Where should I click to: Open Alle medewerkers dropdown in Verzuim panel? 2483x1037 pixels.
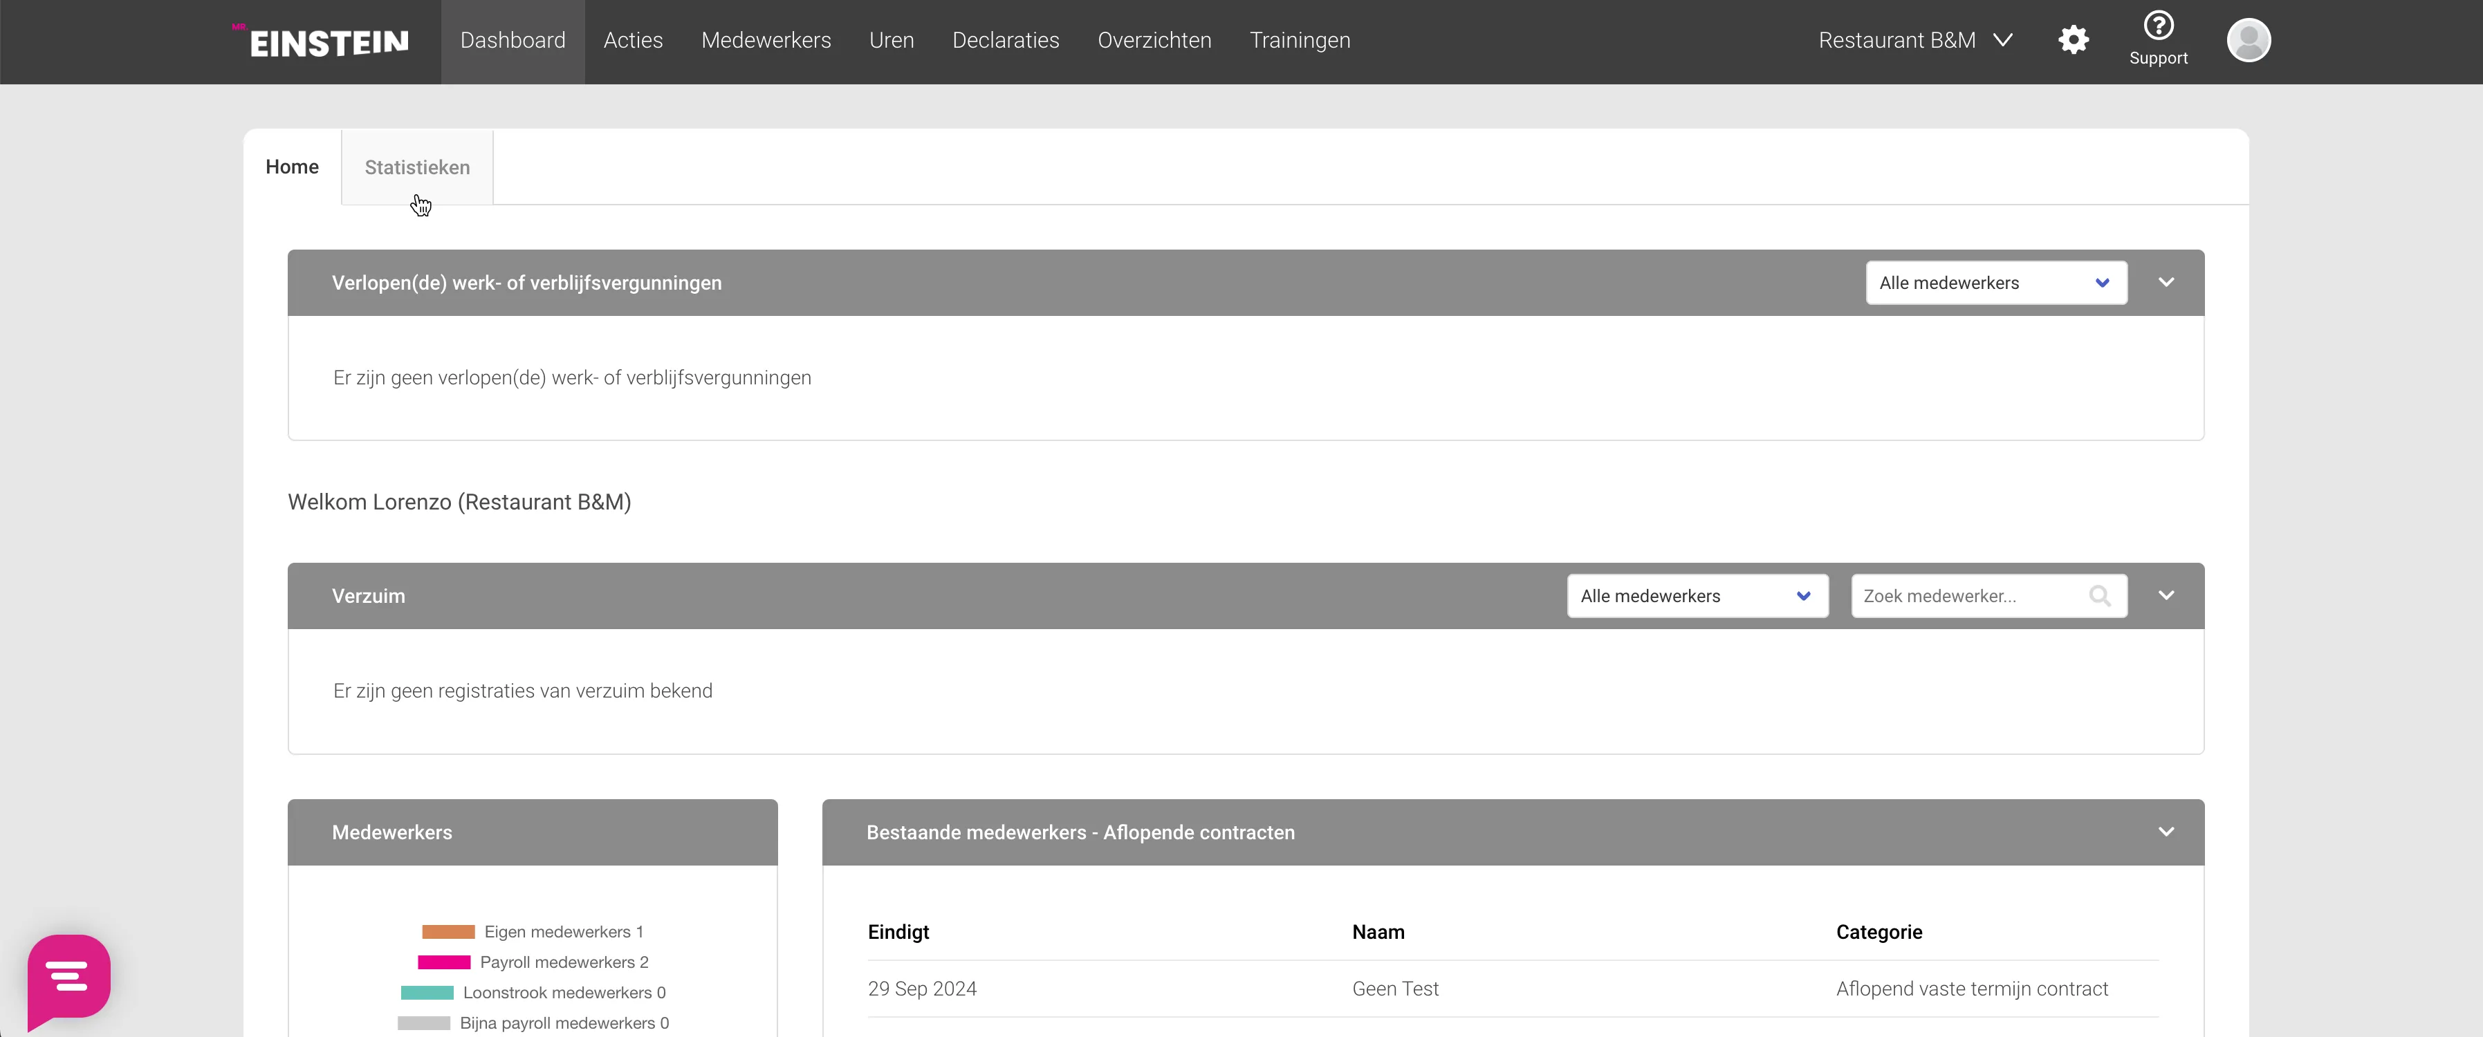pos(1695,596)
